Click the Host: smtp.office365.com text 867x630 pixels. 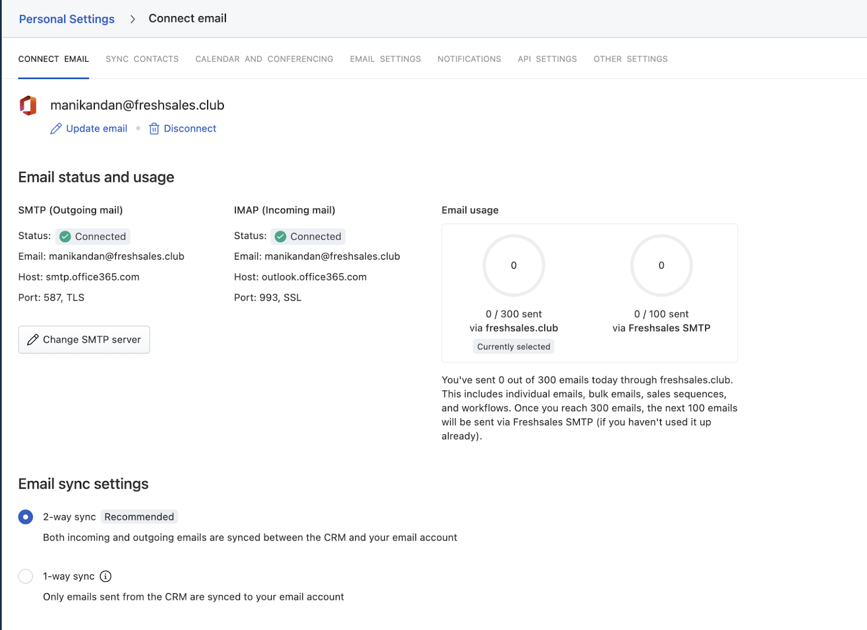[x=79, y=277]
